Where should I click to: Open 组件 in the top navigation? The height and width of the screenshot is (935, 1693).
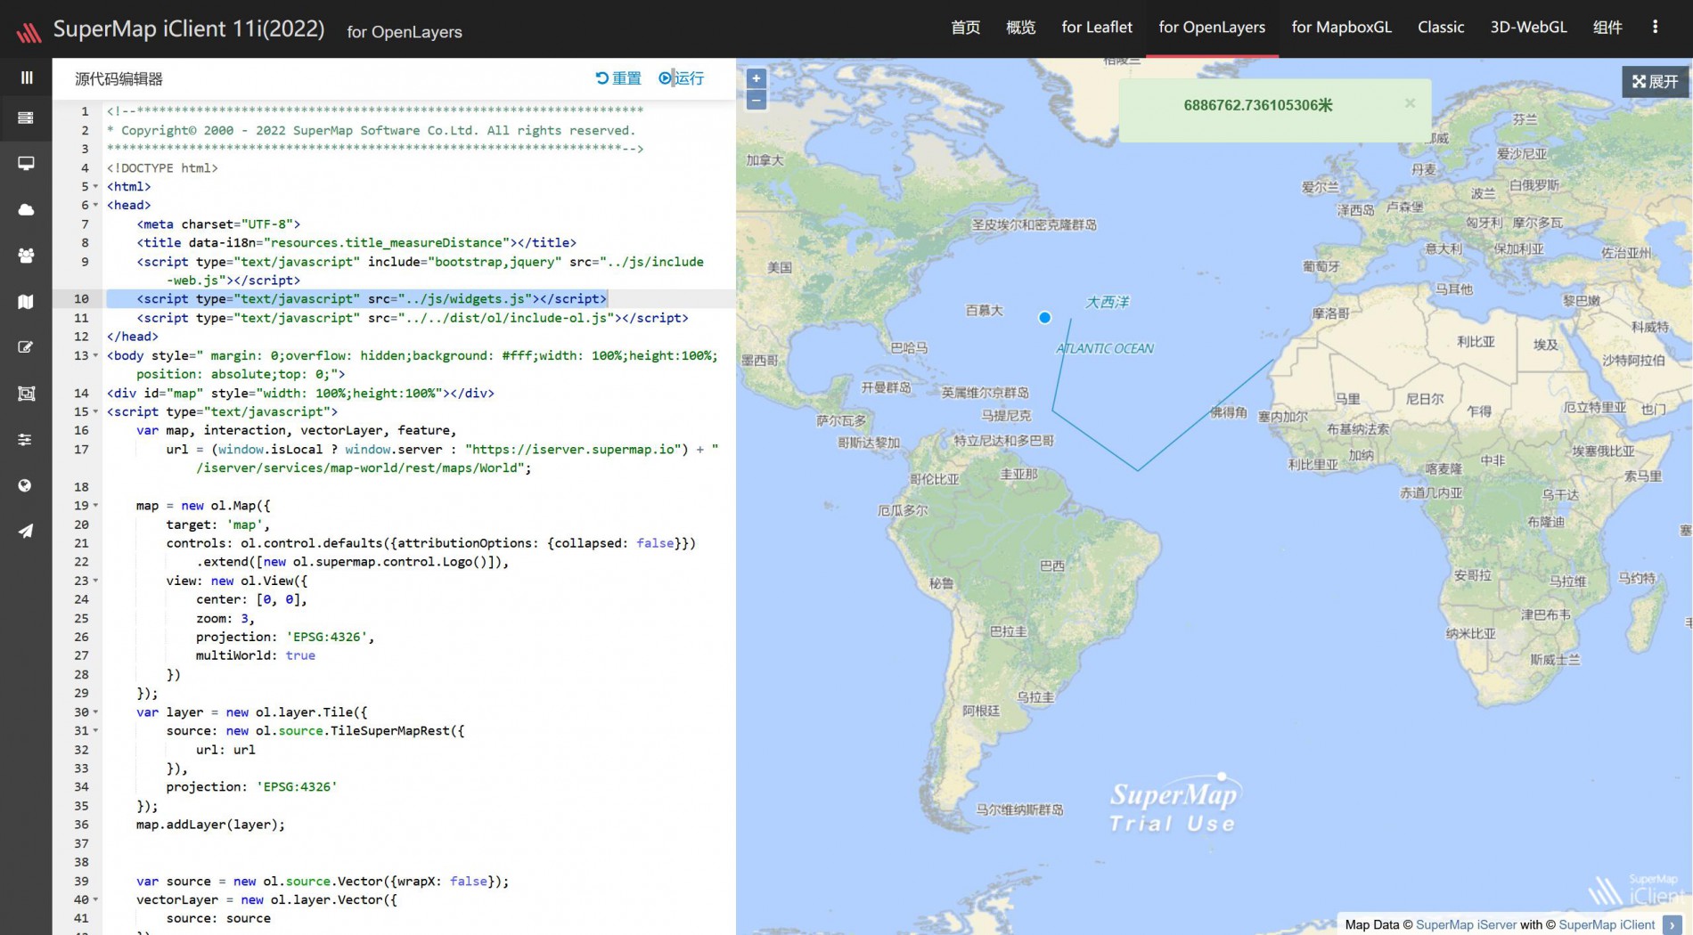1607,28
